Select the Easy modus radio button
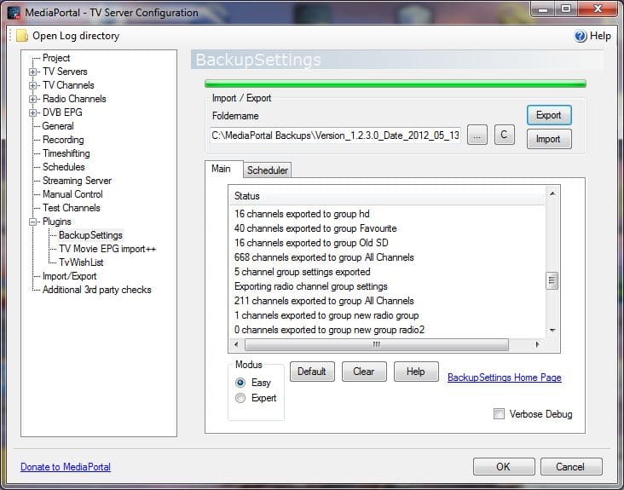The height and width of the screenshot is (490, 624). click(240, 383)
